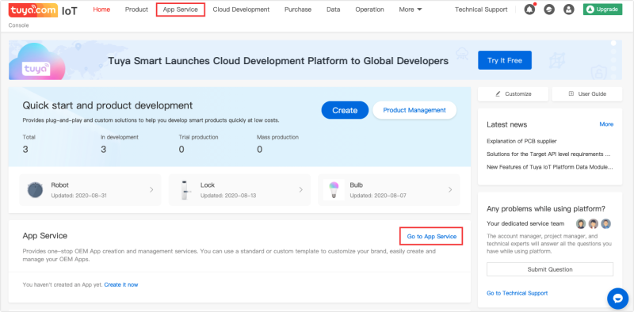This screenshot has height=312, width=634.
Task: Open the Cloud Development menu
Action: pos(241,10)
